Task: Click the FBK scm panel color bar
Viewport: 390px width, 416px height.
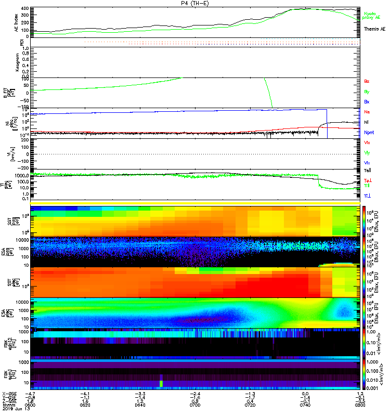Action: (364, 374)
